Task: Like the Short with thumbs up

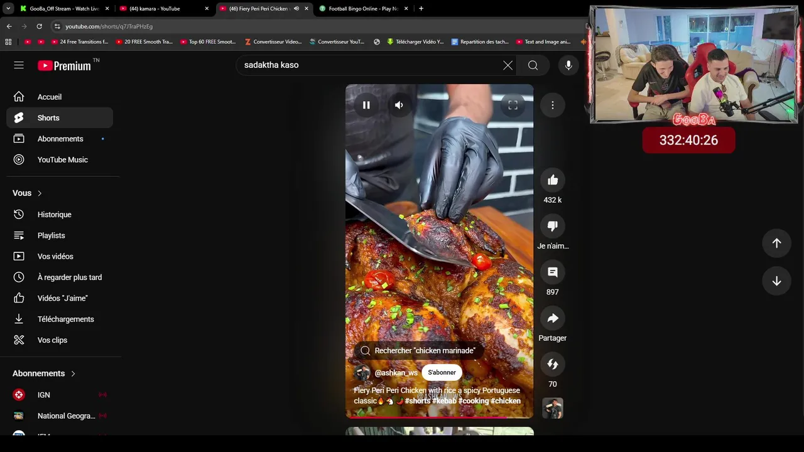Action: [553, 180]
